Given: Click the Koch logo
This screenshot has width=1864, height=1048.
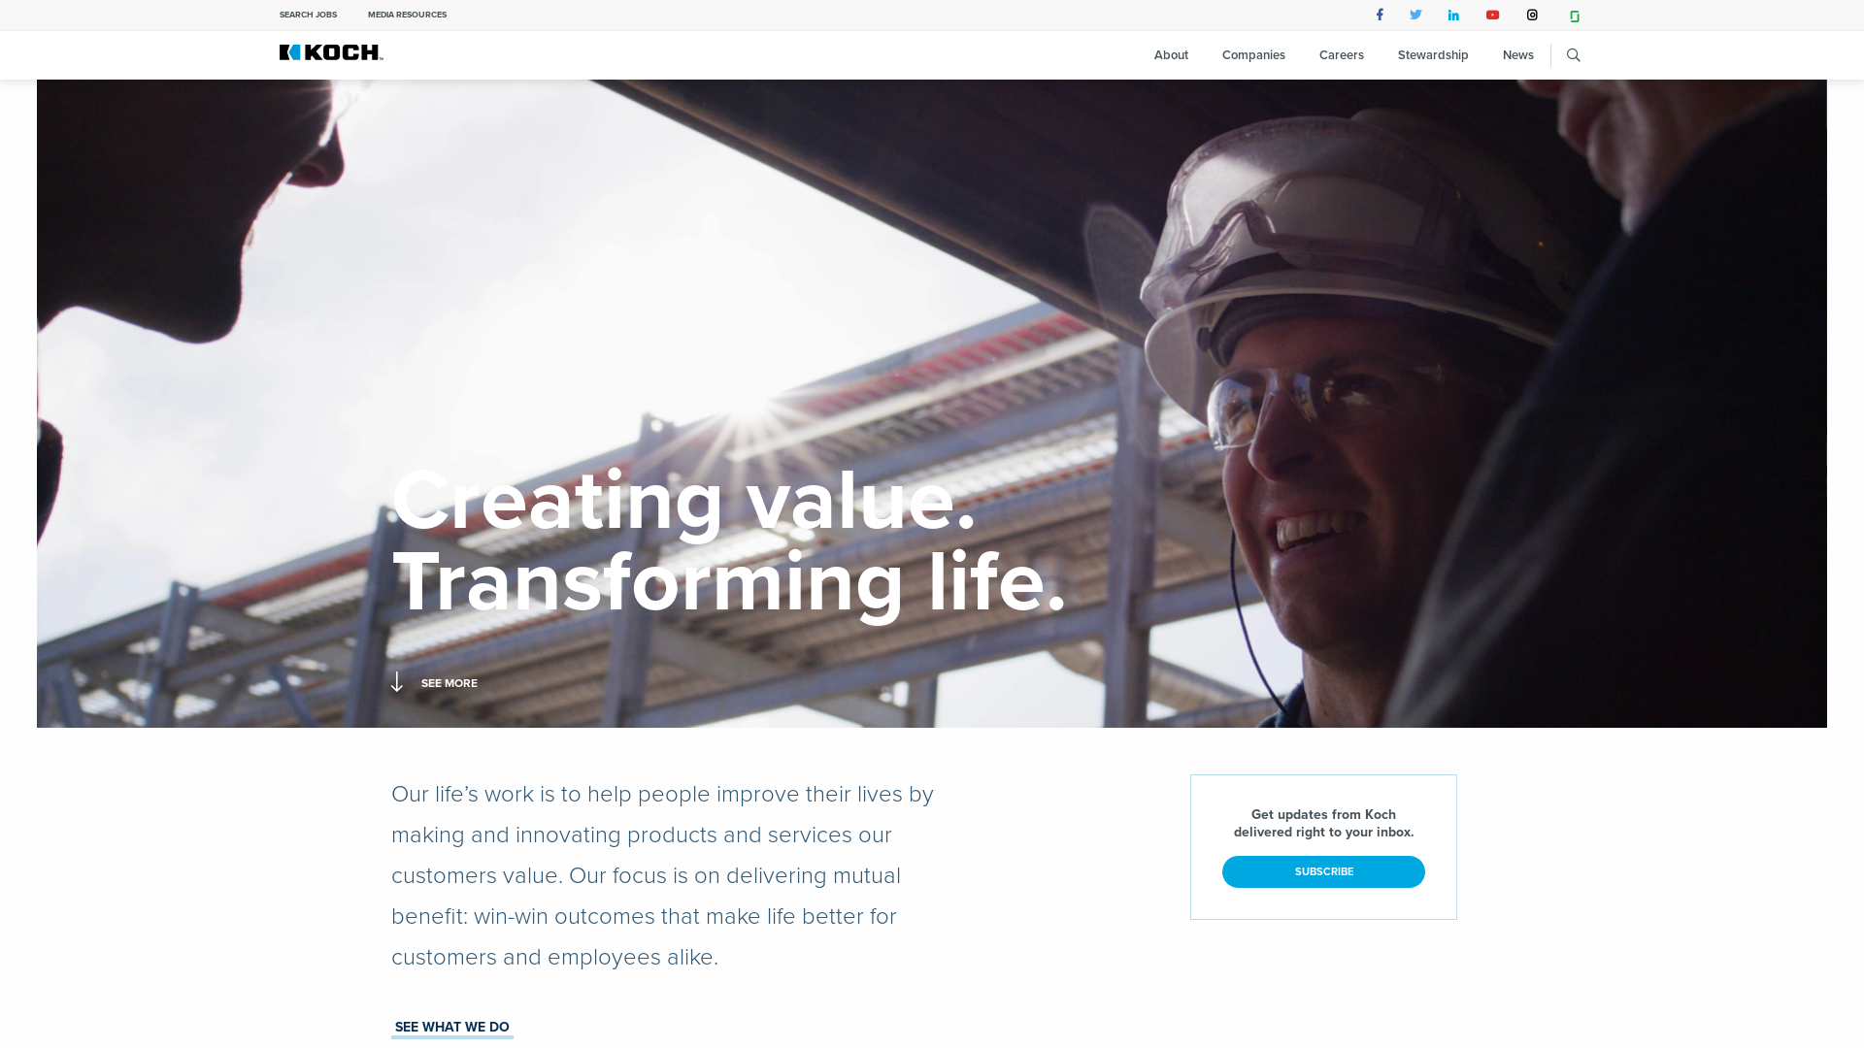Looking at the screenshot, I should tap(331, 52).
